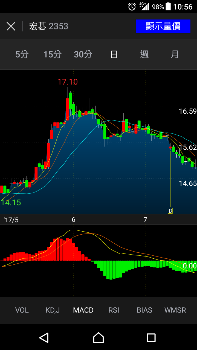Tap the 17.10 high price label
Viewport: 197px width, 350px height.
(68, 82)
